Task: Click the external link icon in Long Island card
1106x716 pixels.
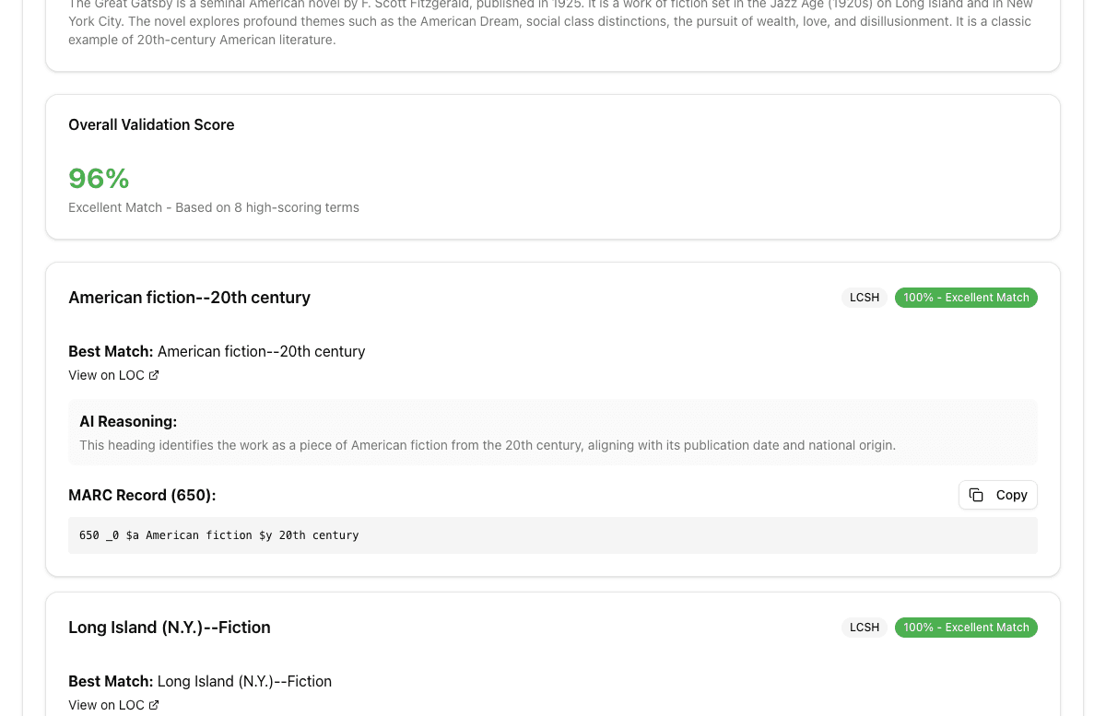Action: coord(154,705)
